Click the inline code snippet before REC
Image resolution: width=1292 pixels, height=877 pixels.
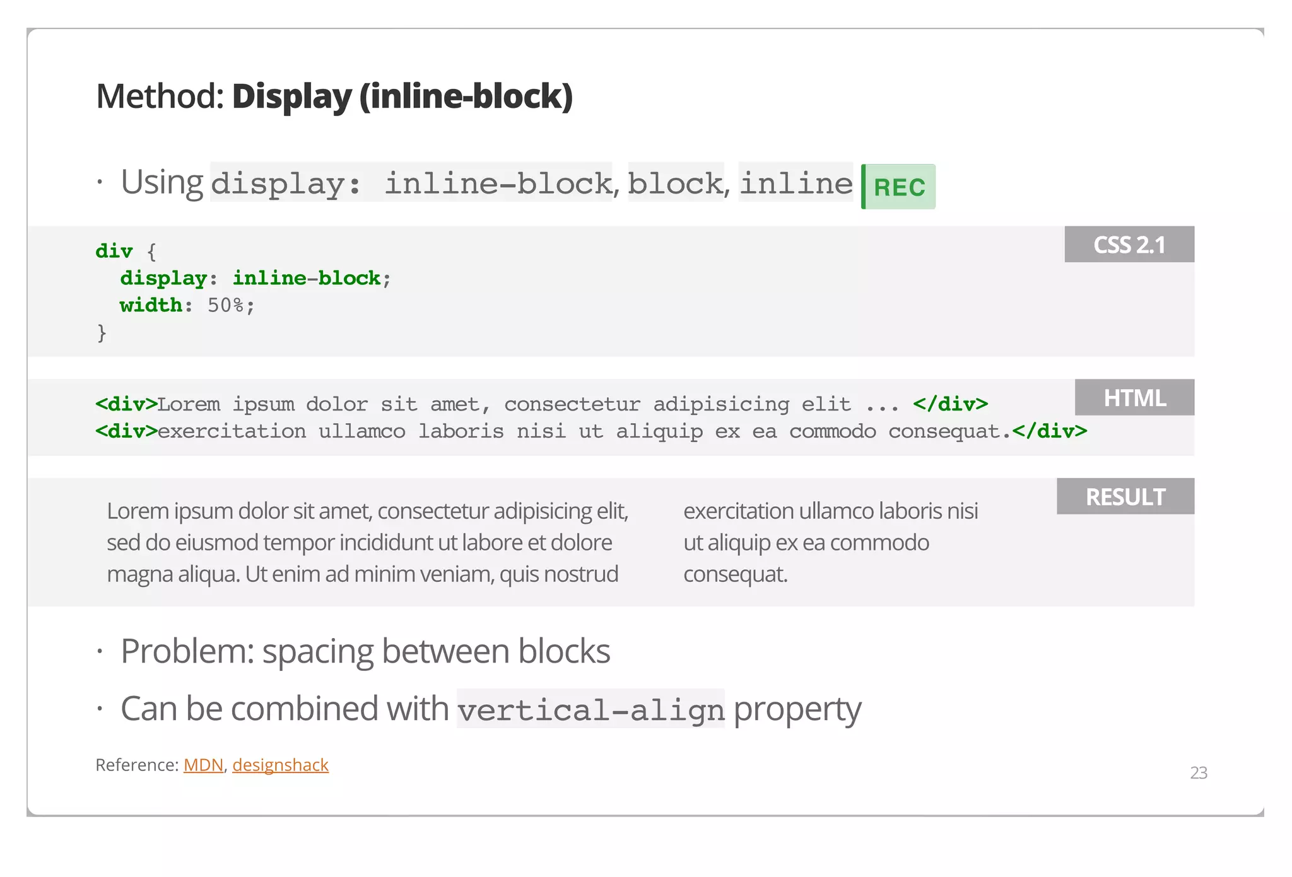[x=796, y=183]
